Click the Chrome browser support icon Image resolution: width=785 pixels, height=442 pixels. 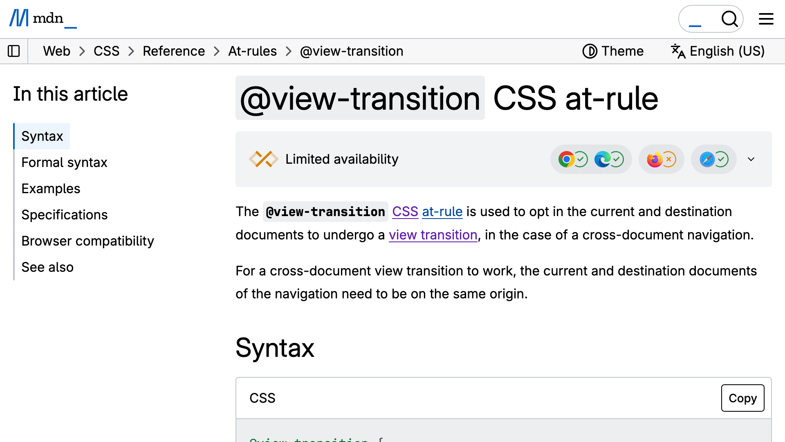(567, 159)
